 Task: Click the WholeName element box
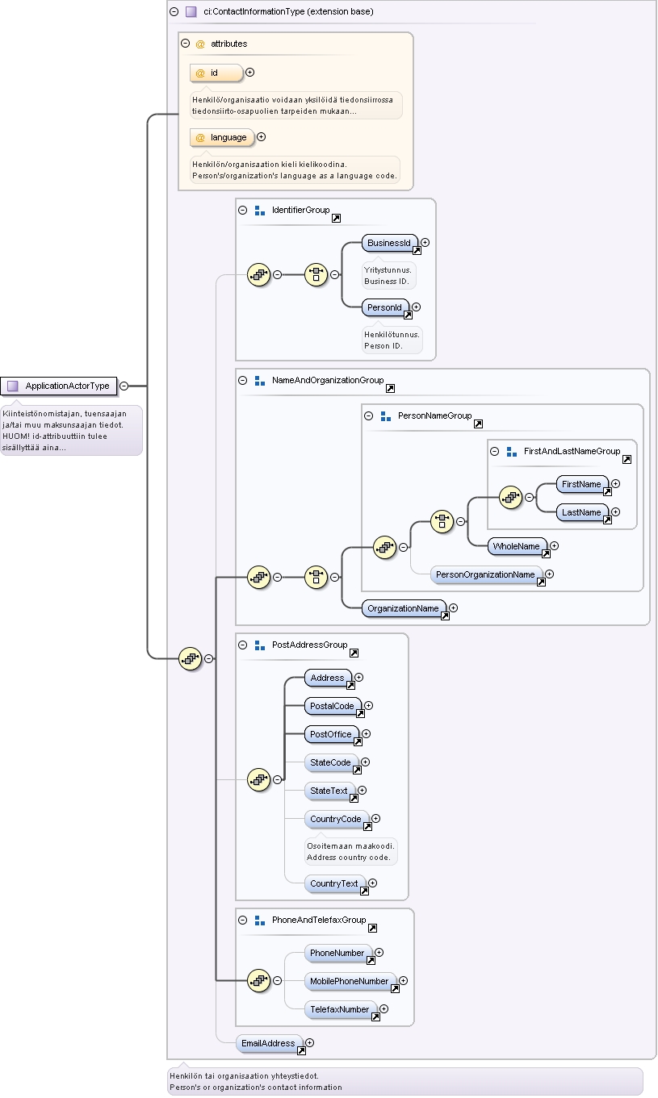pos(518,547)
